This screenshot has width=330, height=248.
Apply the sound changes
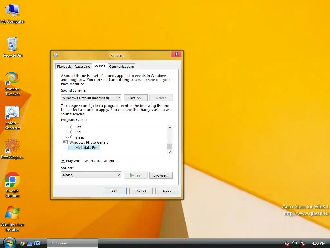point(167,191)
